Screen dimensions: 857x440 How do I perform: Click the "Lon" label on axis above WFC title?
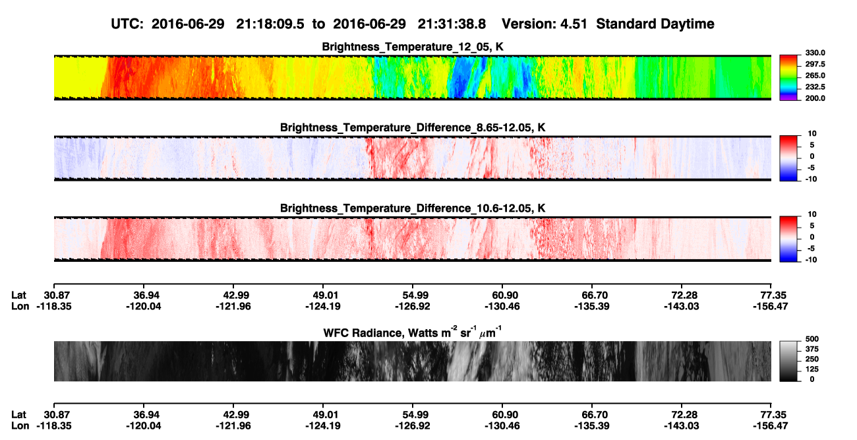pos(20,306)
